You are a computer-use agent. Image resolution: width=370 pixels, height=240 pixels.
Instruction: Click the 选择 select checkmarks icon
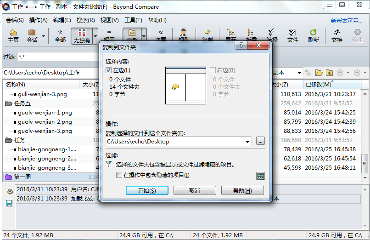(x=272, y=36)
